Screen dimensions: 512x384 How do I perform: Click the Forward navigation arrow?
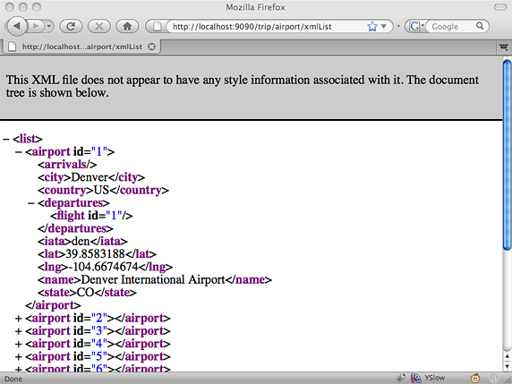pos(35,26)
